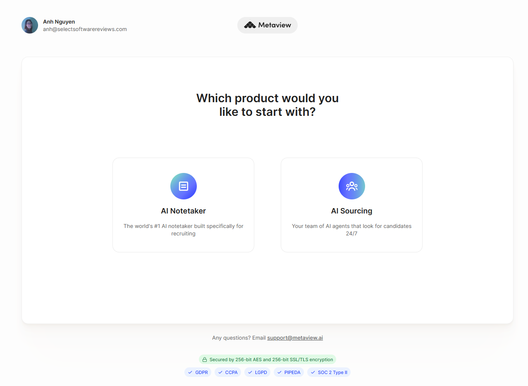Click the heading "Which product would you like to start with?"

tap(268, 105)
